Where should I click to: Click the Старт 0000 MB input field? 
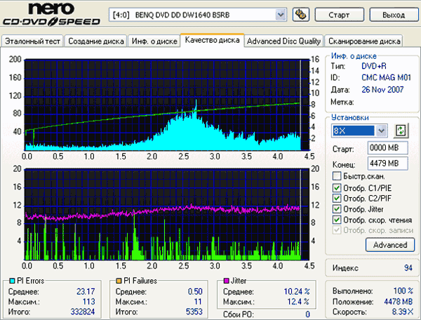tap(388, 147)
